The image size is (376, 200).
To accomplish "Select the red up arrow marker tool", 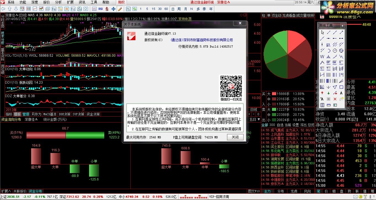I will click(x=322, y=93).
